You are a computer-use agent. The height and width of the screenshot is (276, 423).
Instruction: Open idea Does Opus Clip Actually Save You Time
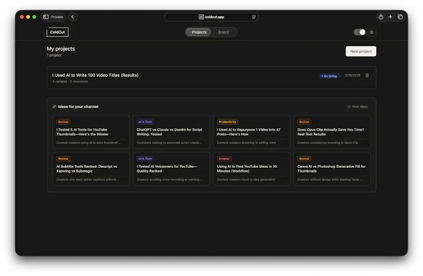pos(332,132)
